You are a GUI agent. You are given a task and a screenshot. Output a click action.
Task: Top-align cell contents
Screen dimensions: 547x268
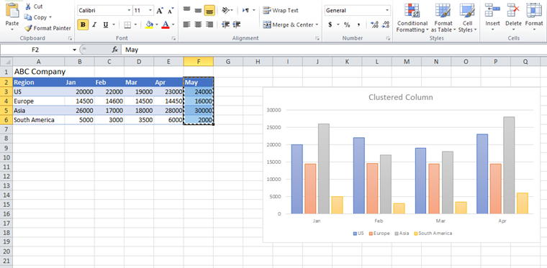pos(187,10)
